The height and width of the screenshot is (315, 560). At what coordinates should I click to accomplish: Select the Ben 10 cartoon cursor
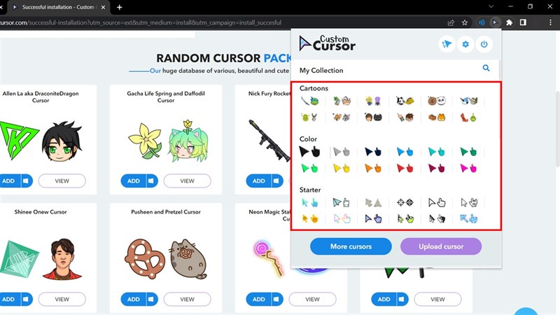tap(405, 117)
